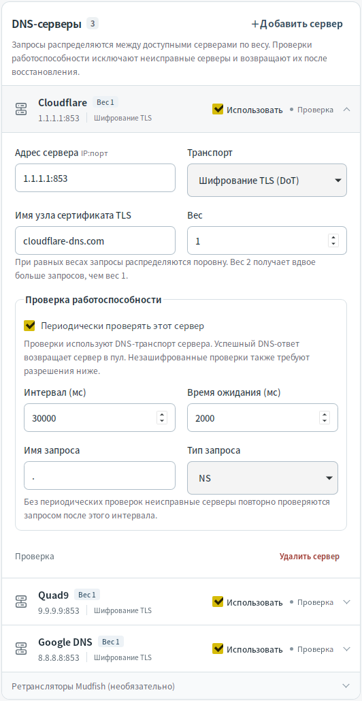Click the Вес 1 badge next to Quad9
The width and height of the screenshot is (362, 701).
(x=87, y=595)
